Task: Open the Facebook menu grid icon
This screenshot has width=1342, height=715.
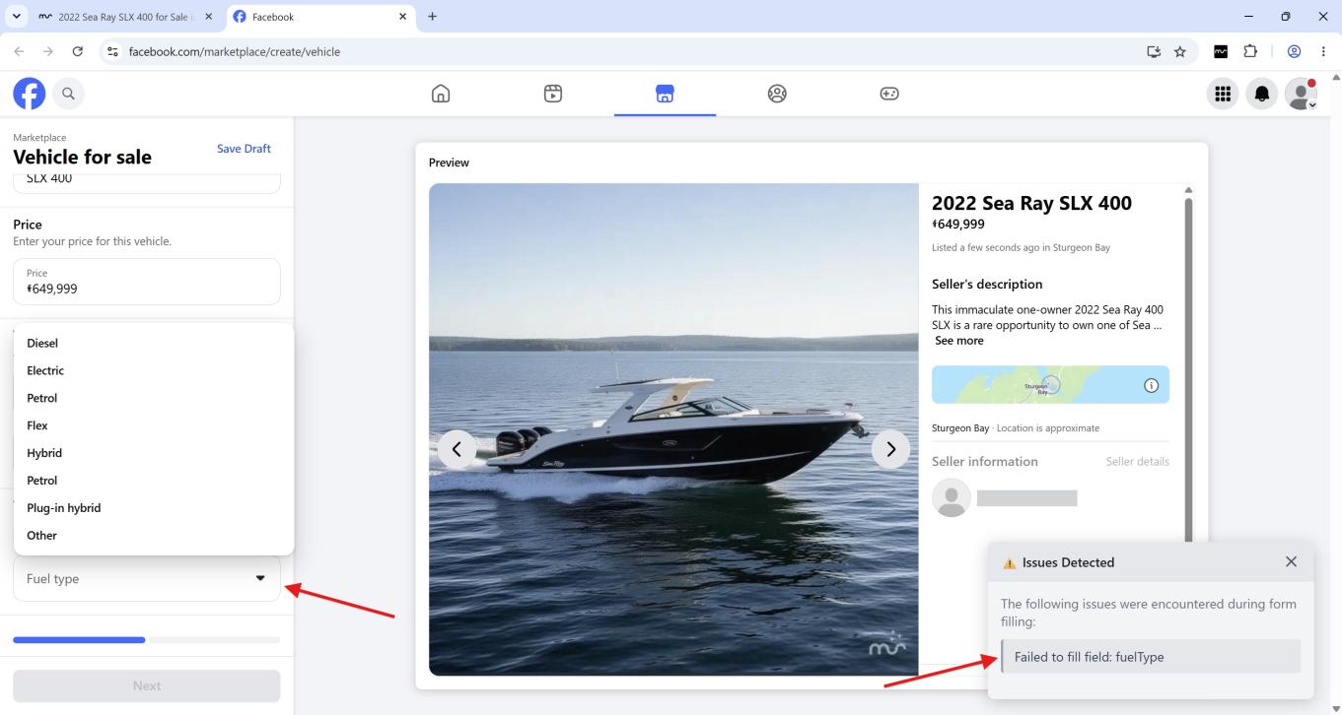Action: click(1223, 94)
